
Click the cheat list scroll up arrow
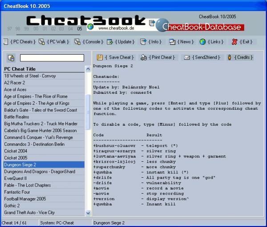pyautogui.click(x=88, y=69)
